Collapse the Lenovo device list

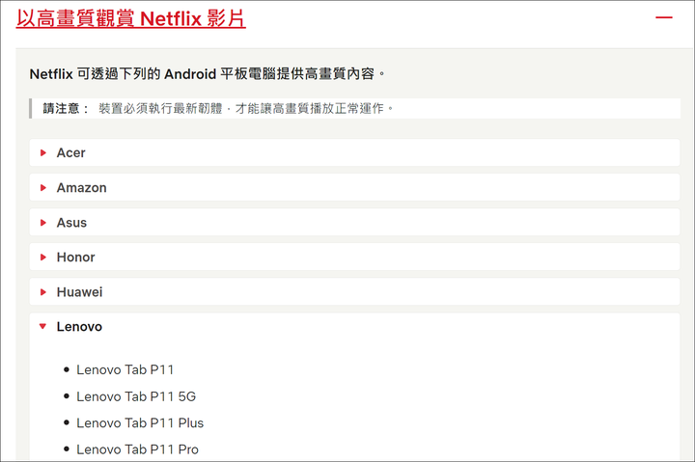point(354,327)
